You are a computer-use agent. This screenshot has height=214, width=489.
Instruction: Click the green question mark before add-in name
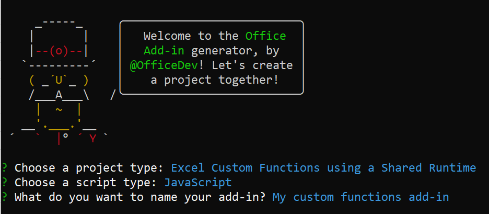[x=4, y=197]
